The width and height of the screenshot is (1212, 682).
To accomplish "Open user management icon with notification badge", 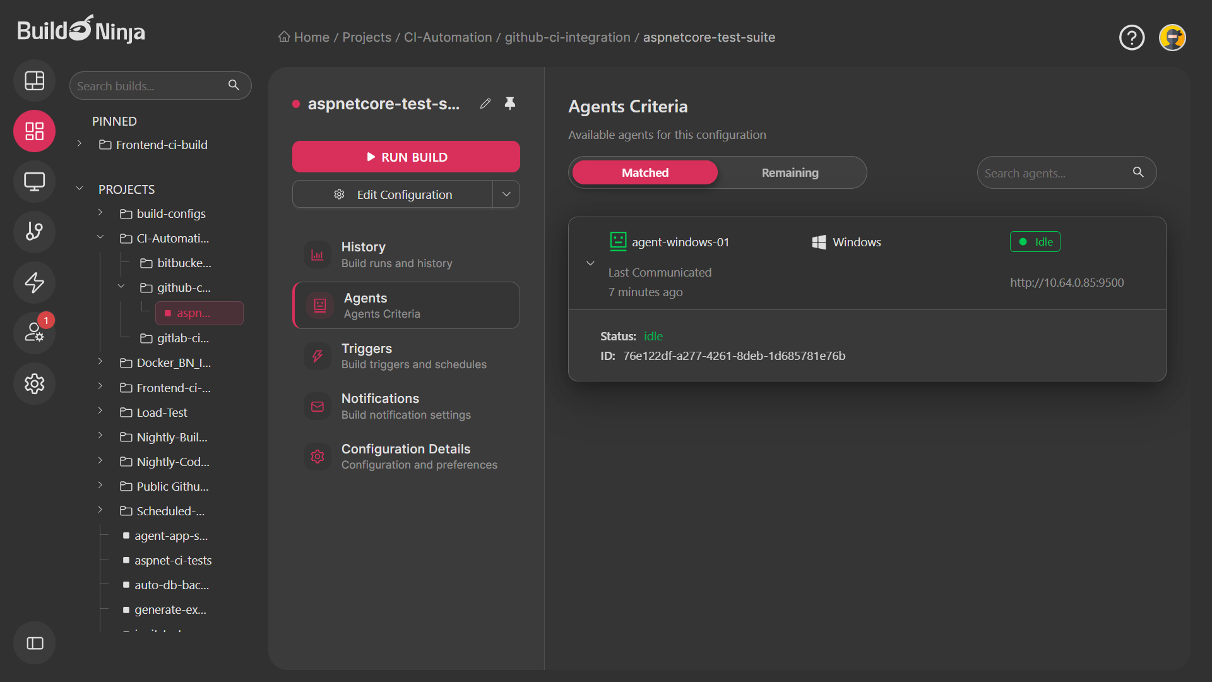I will point(34,332).
